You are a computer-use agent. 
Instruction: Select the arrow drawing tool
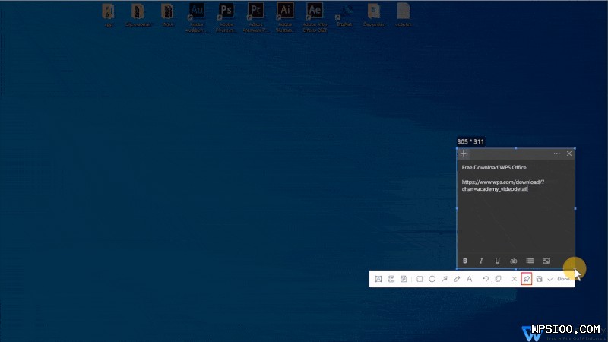pyautogui.click(x=445, y=279)
